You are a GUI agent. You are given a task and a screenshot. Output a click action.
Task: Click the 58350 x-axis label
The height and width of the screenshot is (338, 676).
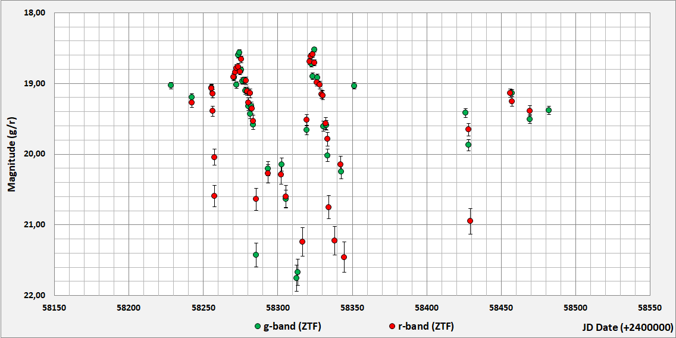coord(353,308)
